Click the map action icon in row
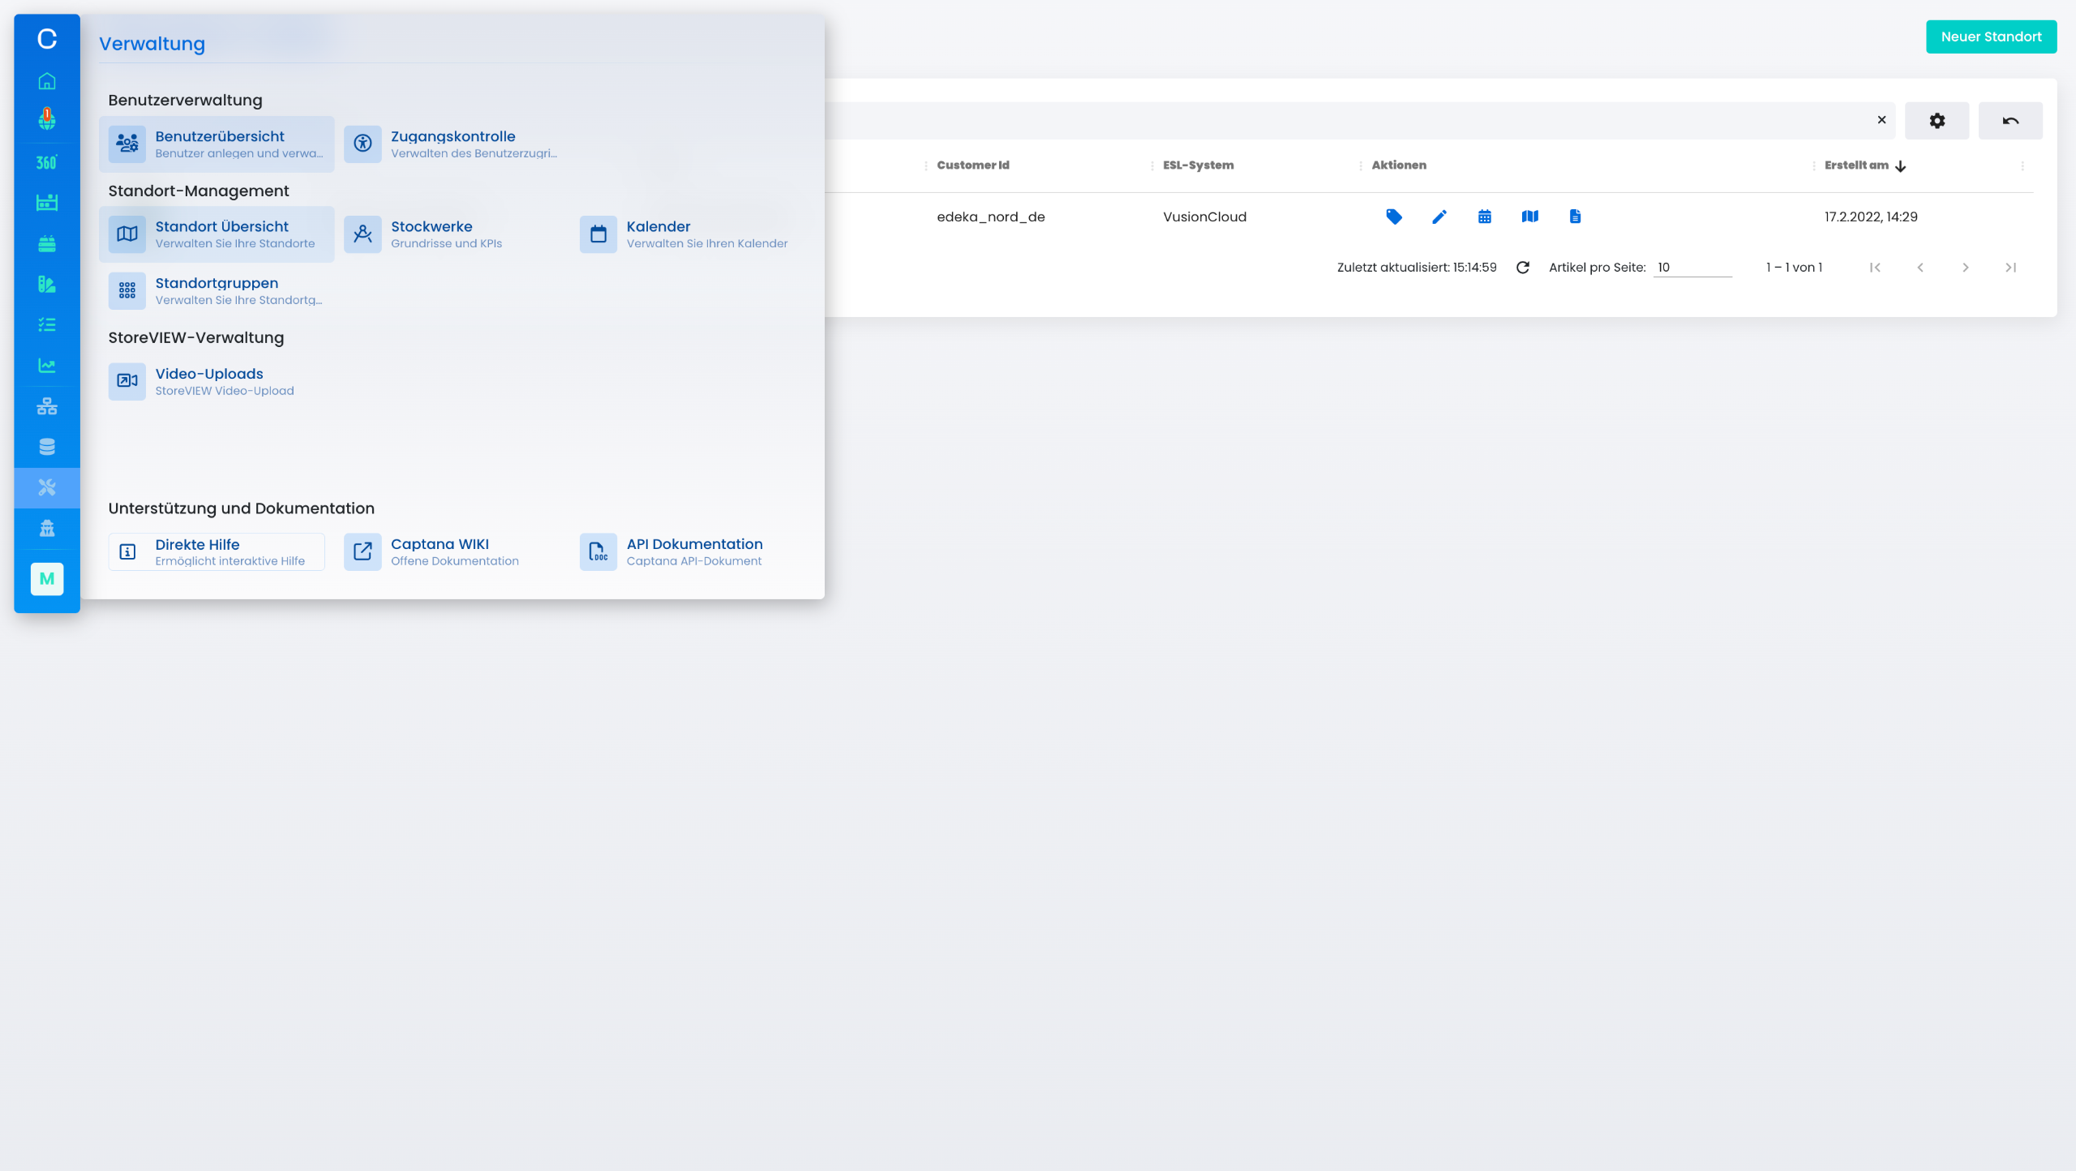Viewport: 2076px width, 1171px height. point(1530,217)
